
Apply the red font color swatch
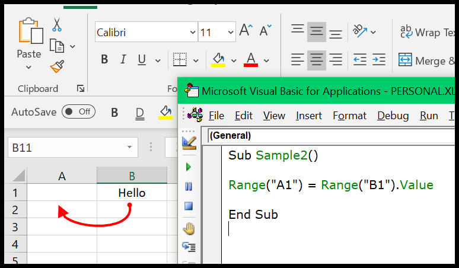tap(250, 60)
